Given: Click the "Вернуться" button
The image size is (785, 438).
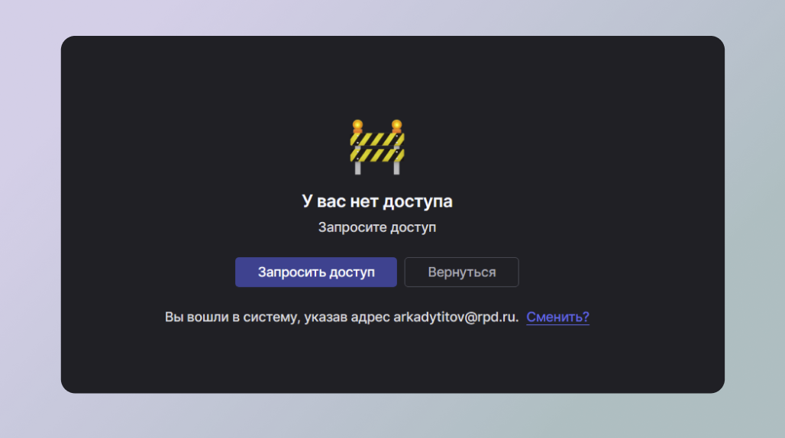Looking at the screenshot, I should (x=461, y=272).
